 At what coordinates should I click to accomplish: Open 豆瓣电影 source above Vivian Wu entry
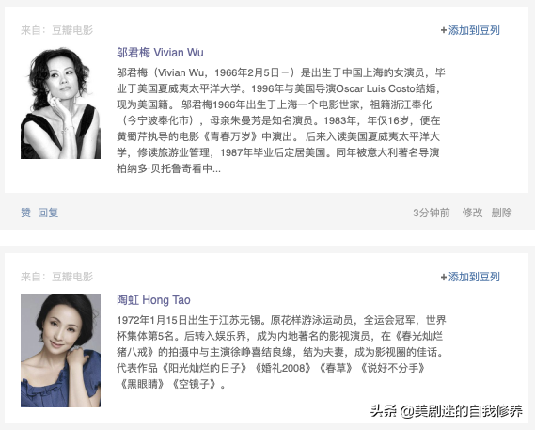point(72,30)
